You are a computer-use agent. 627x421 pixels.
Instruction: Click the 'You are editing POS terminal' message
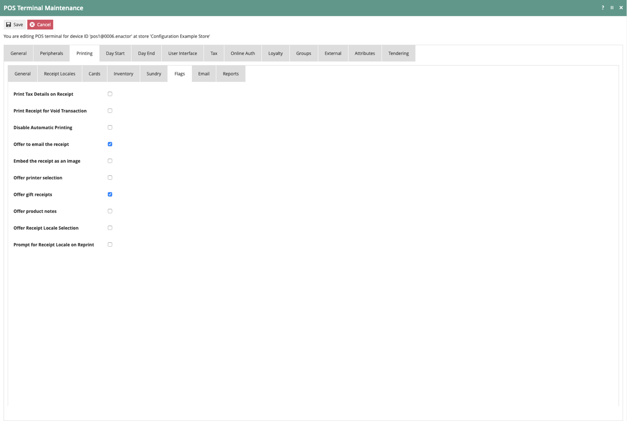107,36
